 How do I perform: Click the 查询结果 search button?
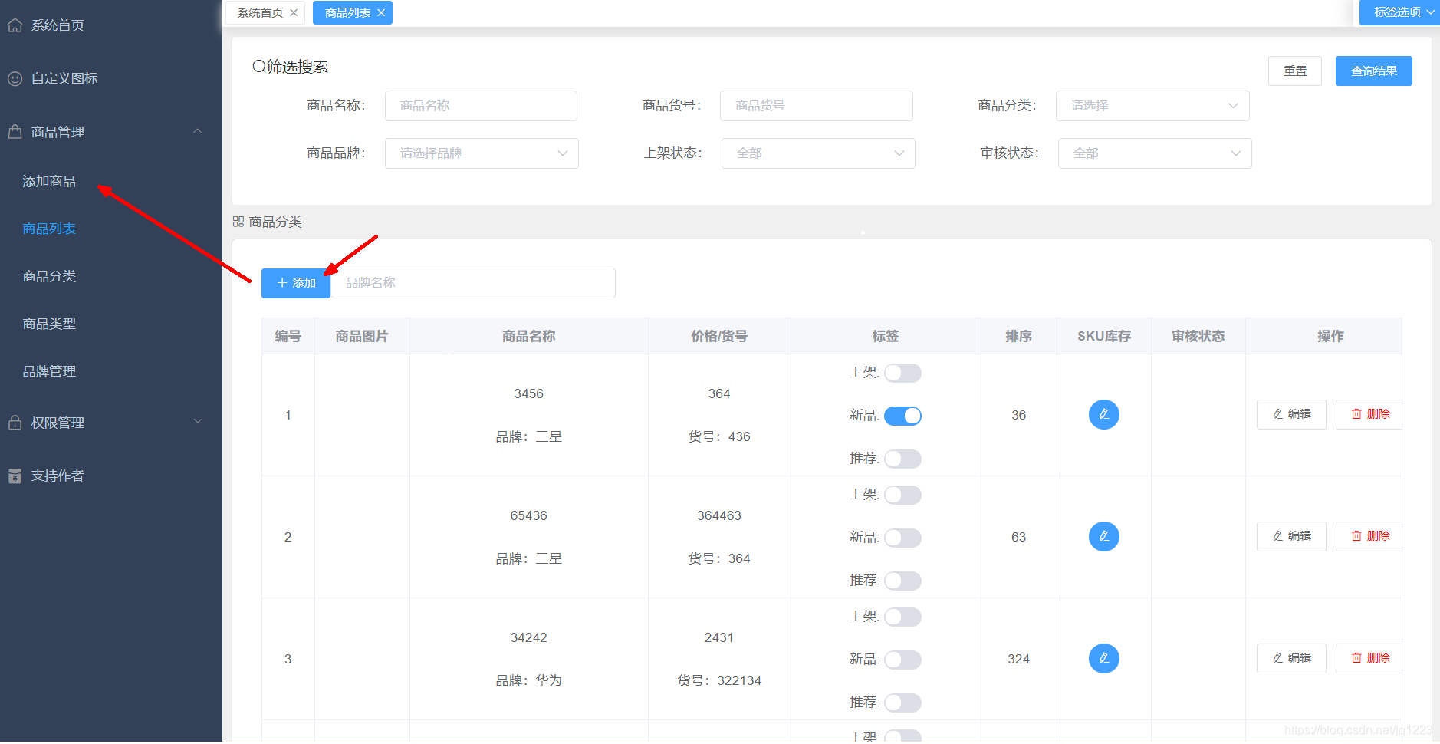1373,71
